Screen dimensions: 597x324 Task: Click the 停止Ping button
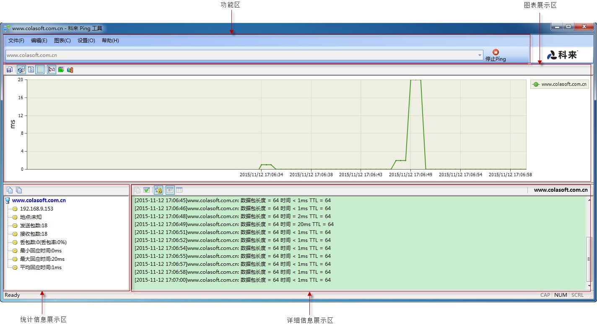(496, 55)
